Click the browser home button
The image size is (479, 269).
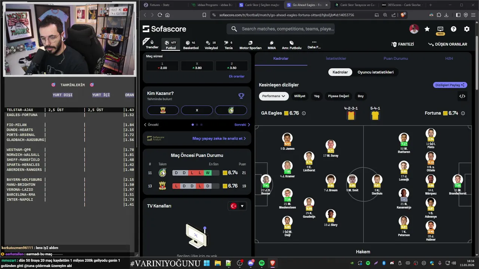(x=167, y=15)
